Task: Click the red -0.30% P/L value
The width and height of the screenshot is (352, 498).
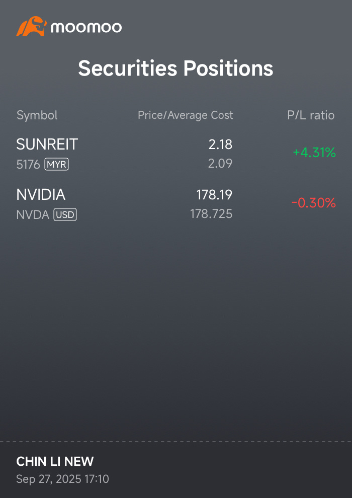Action: coord(313,203)
